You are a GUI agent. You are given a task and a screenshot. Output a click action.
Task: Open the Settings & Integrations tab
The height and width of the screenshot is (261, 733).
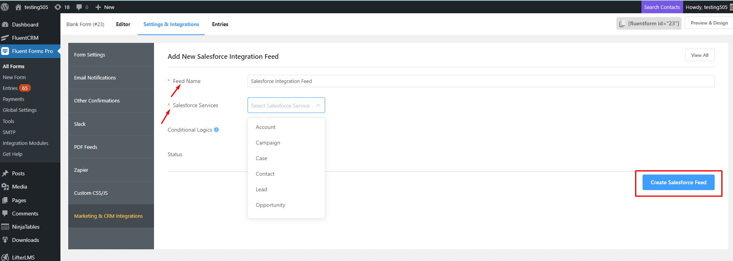pos(171,24)
